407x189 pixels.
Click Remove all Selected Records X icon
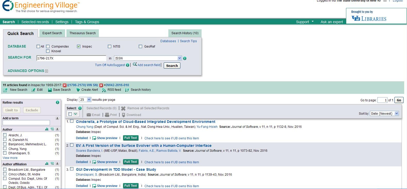pos(123,109)
